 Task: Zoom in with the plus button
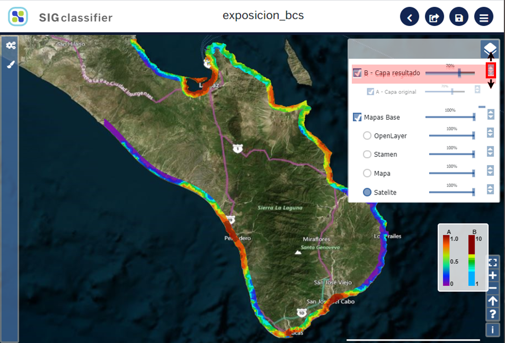pyautogui.click(x=493, y=275)
